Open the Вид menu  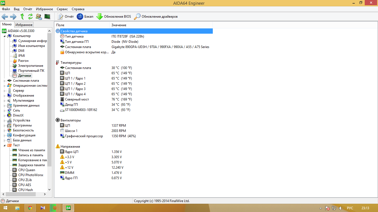(17, 9)
